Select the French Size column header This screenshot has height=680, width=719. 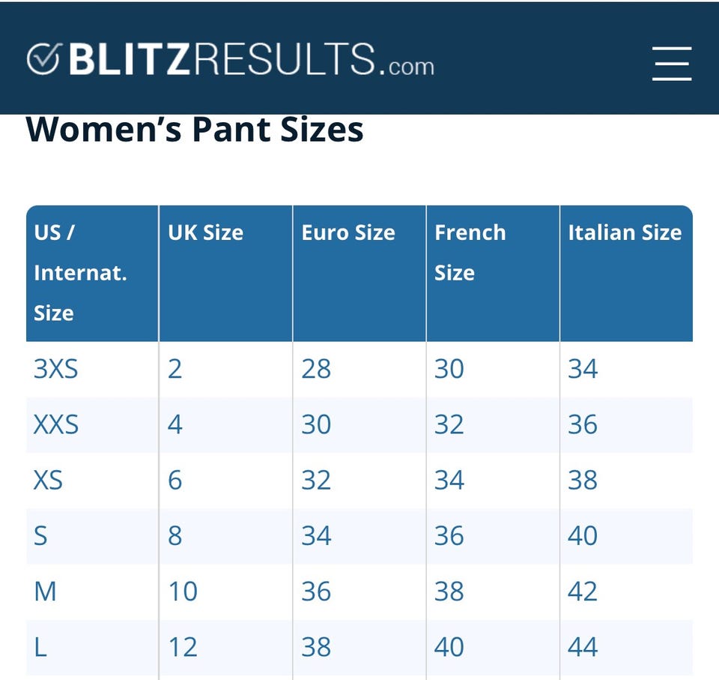click(470, 252)
